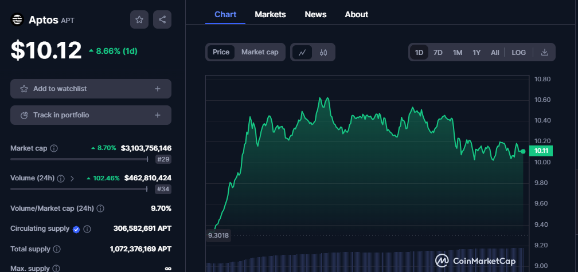Set chart range to 7D
This screenshot has height=272, width=578.
[x=438, y=52]
